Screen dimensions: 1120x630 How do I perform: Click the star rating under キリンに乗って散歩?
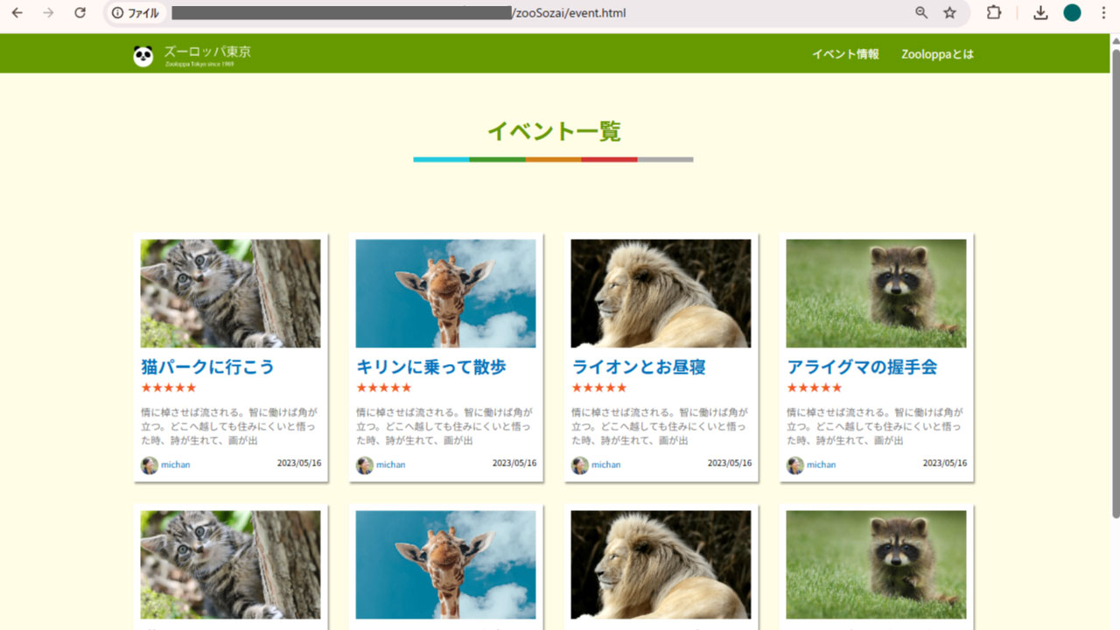(x=384, y=388)
